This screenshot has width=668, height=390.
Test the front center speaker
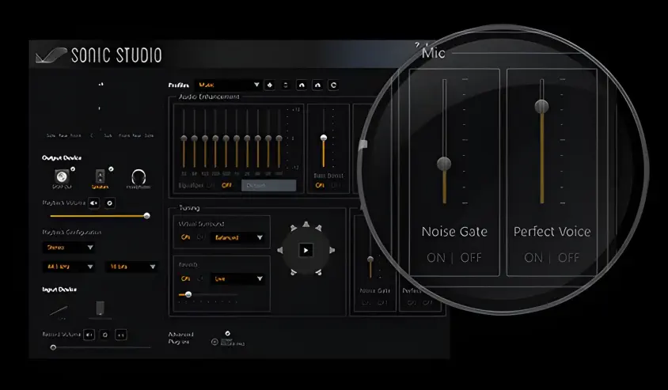click(306, 225)
